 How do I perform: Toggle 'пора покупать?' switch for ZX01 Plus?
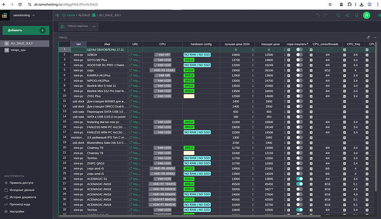299,96
